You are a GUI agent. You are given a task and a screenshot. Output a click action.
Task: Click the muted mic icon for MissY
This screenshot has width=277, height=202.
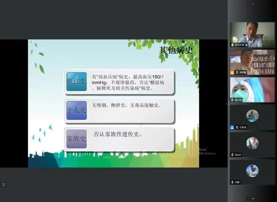[232, 155]
